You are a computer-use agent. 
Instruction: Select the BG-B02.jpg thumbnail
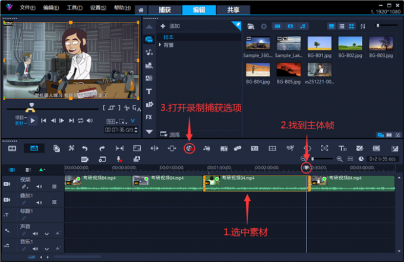[x=350, y=43]
